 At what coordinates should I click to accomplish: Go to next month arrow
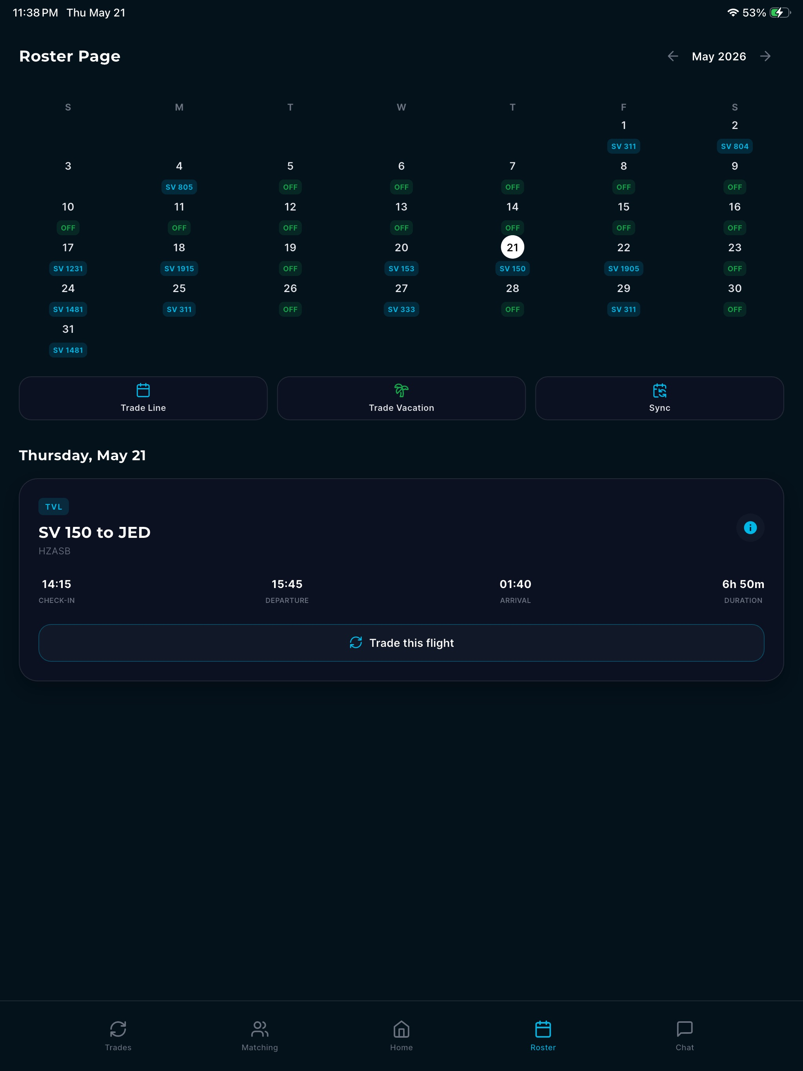tap(765, 57)
